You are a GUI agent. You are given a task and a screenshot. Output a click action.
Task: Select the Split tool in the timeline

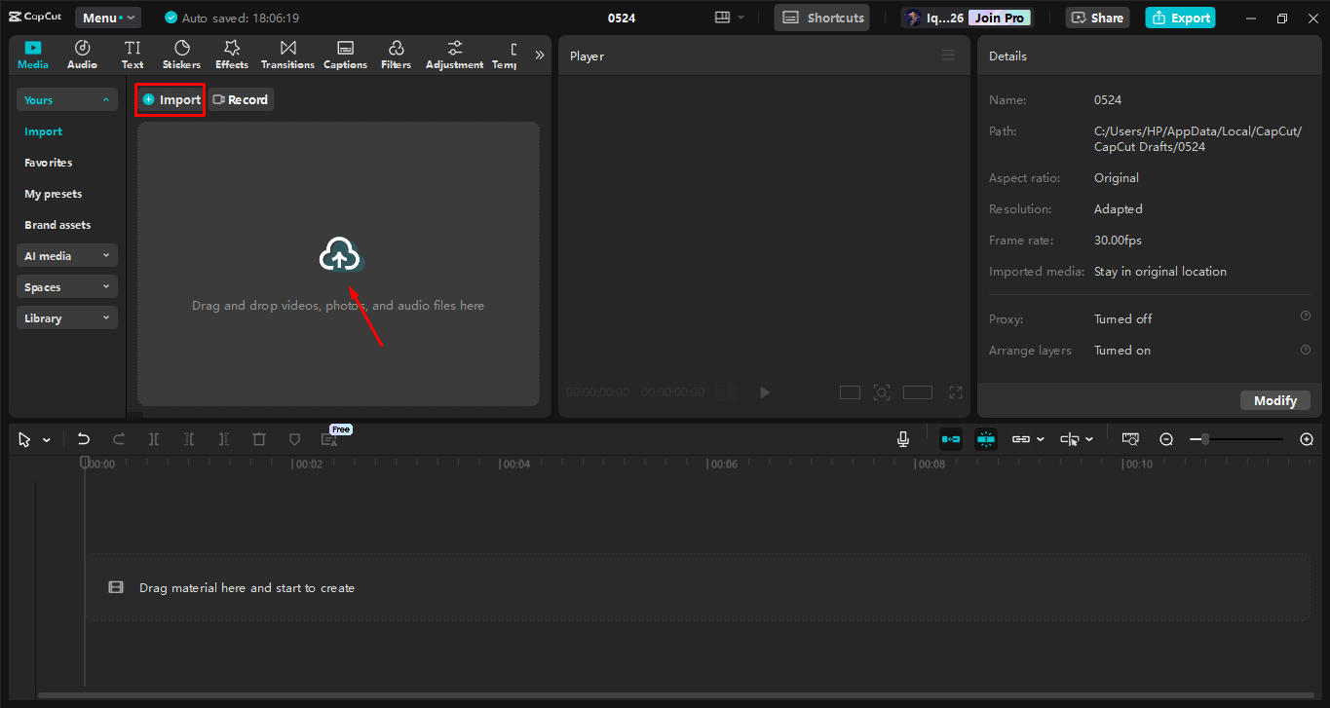click(153, 439)
